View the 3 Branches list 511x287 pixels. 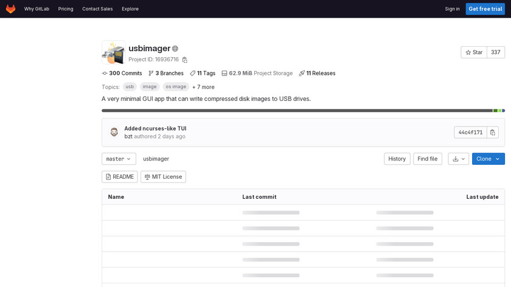[166, 74]
